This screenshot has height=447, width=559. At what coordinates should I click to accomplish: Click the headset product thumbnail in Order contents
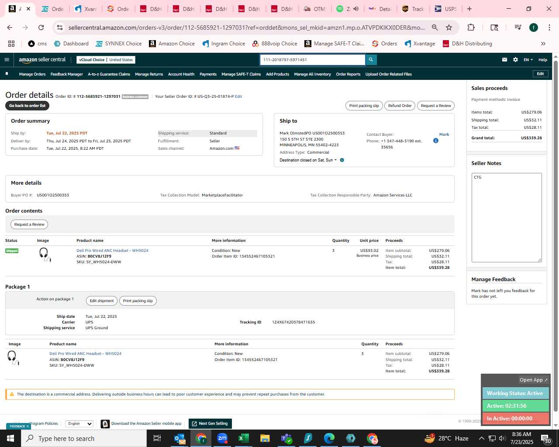coord(45,255)
